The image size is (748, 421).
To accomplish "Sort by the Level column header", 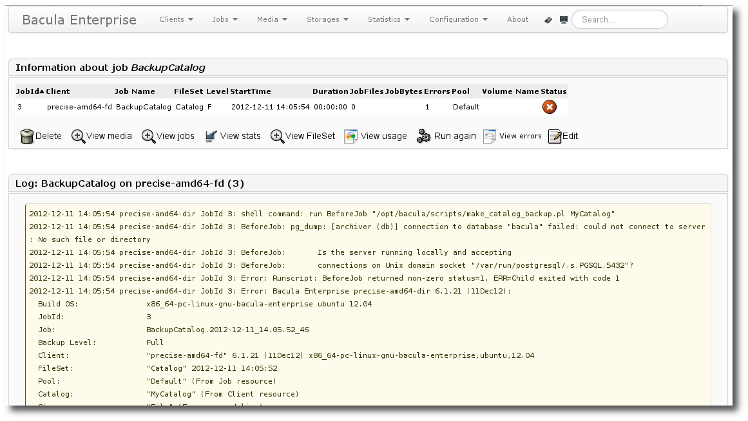I will (217, 91).
